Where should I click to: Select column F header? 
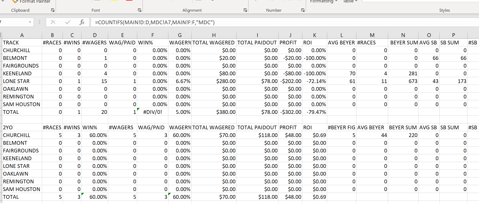[153, 35]
